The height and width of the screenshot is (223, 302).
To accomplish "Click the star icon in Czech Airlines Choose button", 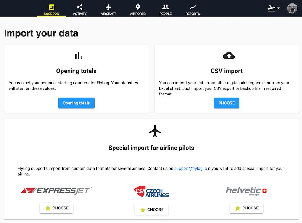I will 143,209.
